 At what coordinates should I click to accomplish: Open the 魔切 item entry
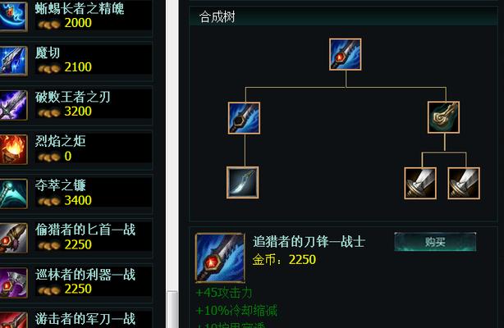(x=76, y=61)
